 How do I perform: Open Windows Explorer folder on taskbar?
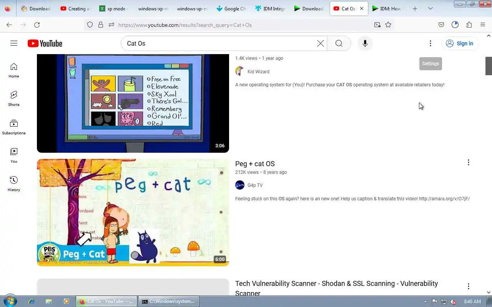coord(49,302)
